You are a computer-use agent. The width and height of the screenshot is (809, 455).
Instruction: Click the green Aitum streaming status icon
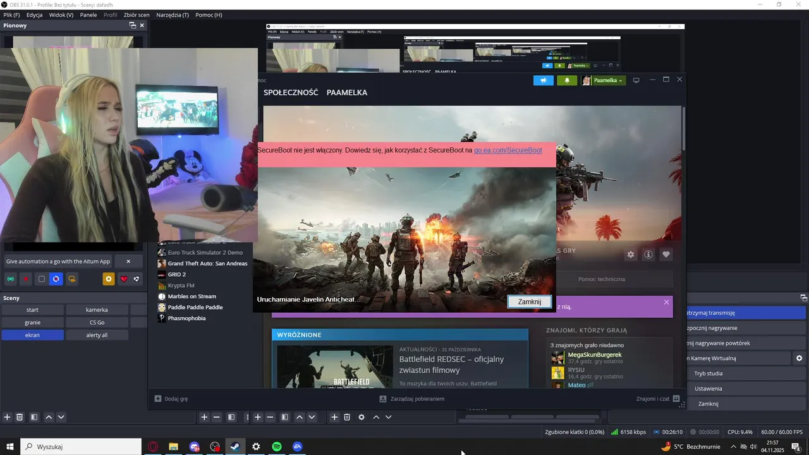(11, 279)
